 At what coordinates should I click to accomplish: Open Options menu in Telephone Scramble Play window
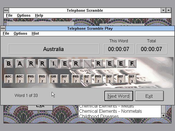21,33
